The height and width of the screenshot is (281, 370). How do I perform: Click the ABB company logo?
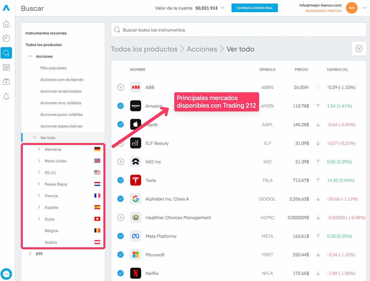coord(136,87)
